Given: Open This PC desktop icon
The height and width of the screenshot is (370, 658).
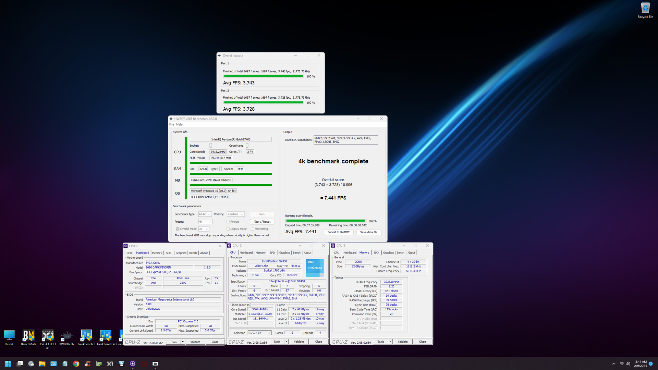Looking at the screenshot, I should point(9,338).
